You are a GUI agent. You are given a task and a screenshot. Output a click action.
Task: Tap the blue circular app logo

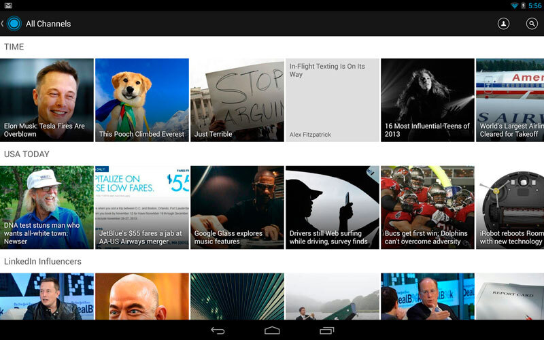click(14, 24)
